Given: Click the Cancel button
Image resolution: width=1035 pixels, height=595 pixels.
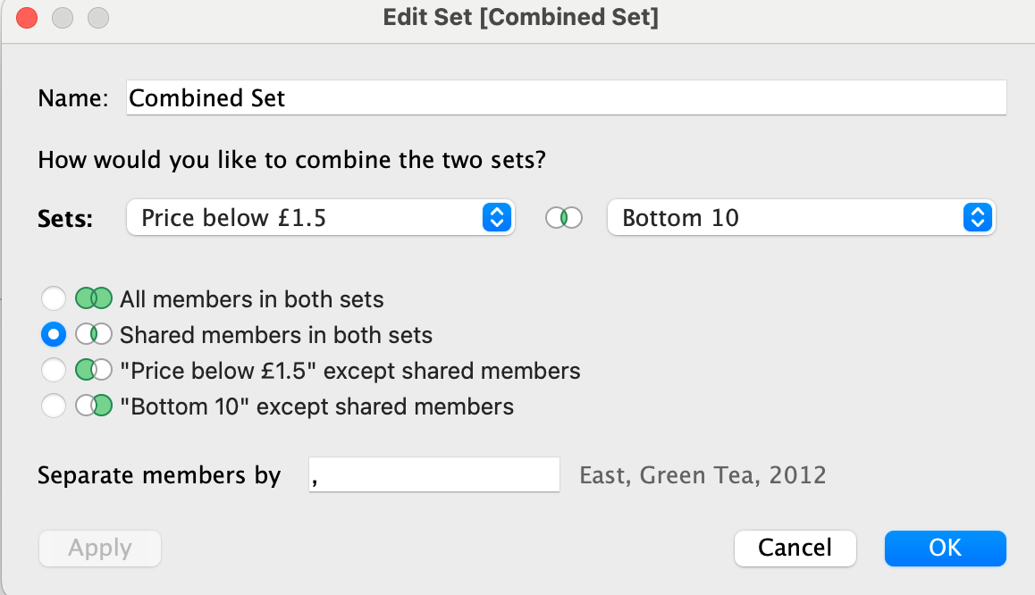Looking at the screenshot, I should coord(795,549).
